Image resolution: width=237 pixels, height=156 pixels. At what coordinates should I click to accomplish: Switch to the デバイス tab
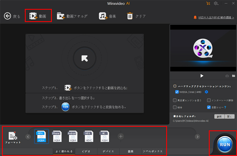coord(108,151)
